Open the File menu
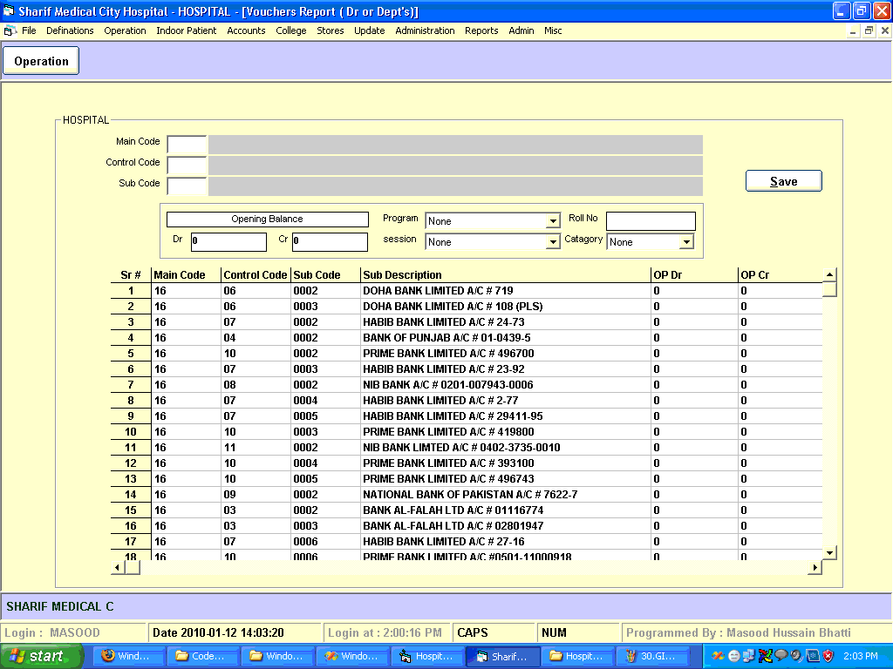Image resolution: width=893 pixels, height=669 pixels. [x=29, y=30]
